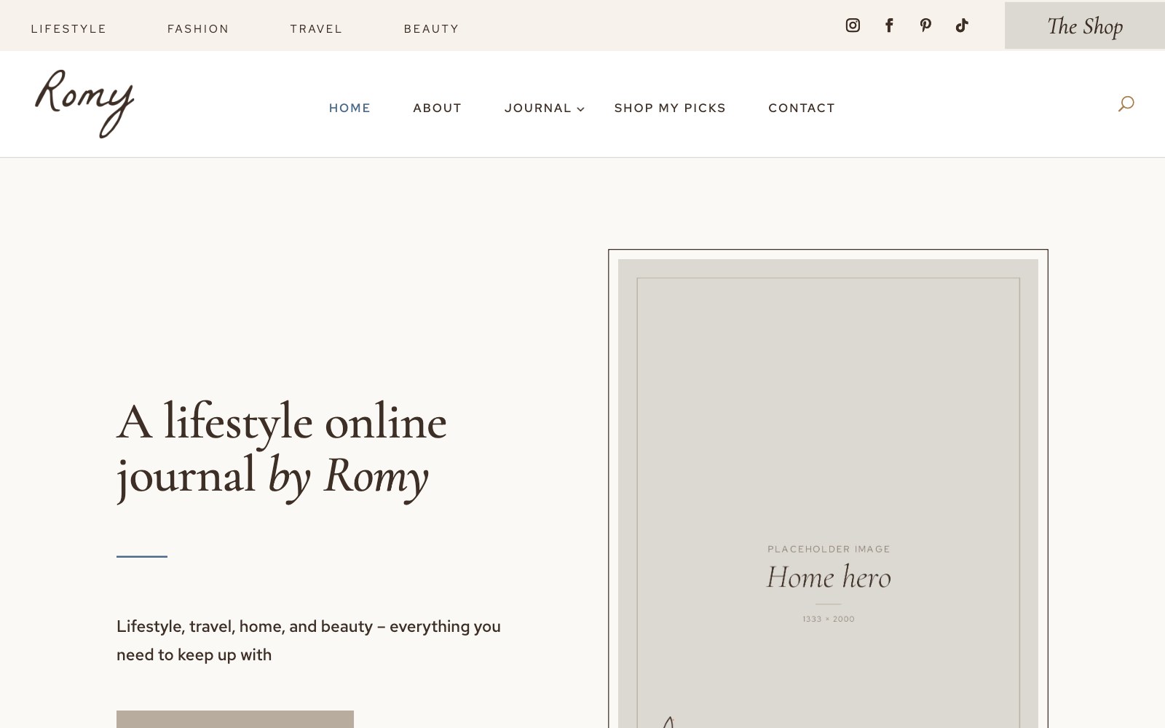This screenshot has height=728, width=1165.
Task: Open the Travel category link
Action: pyautogui.click(x=316, y=29)
